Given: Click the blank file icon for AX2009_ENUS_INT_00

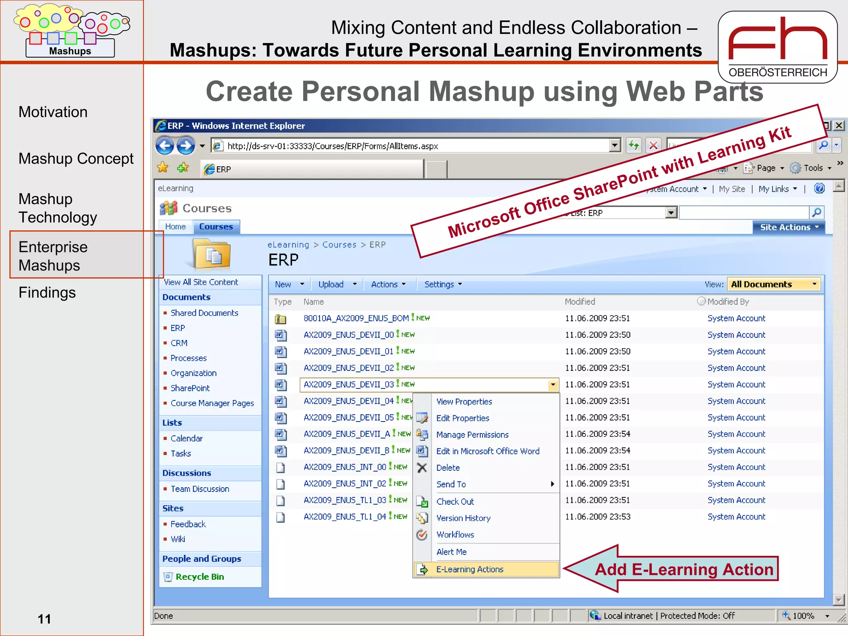Looking at the screenshot, I should pyautogui.click(x=280, y=467).
